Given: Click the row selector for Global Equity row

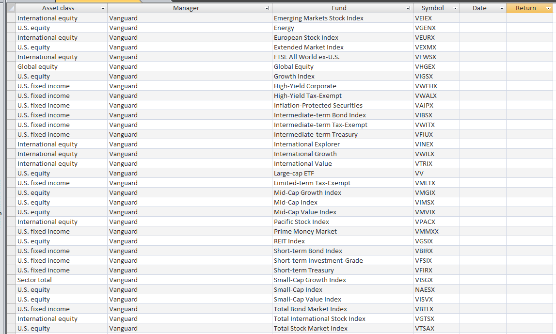Looking at the screenshot, I should point(11,67).
